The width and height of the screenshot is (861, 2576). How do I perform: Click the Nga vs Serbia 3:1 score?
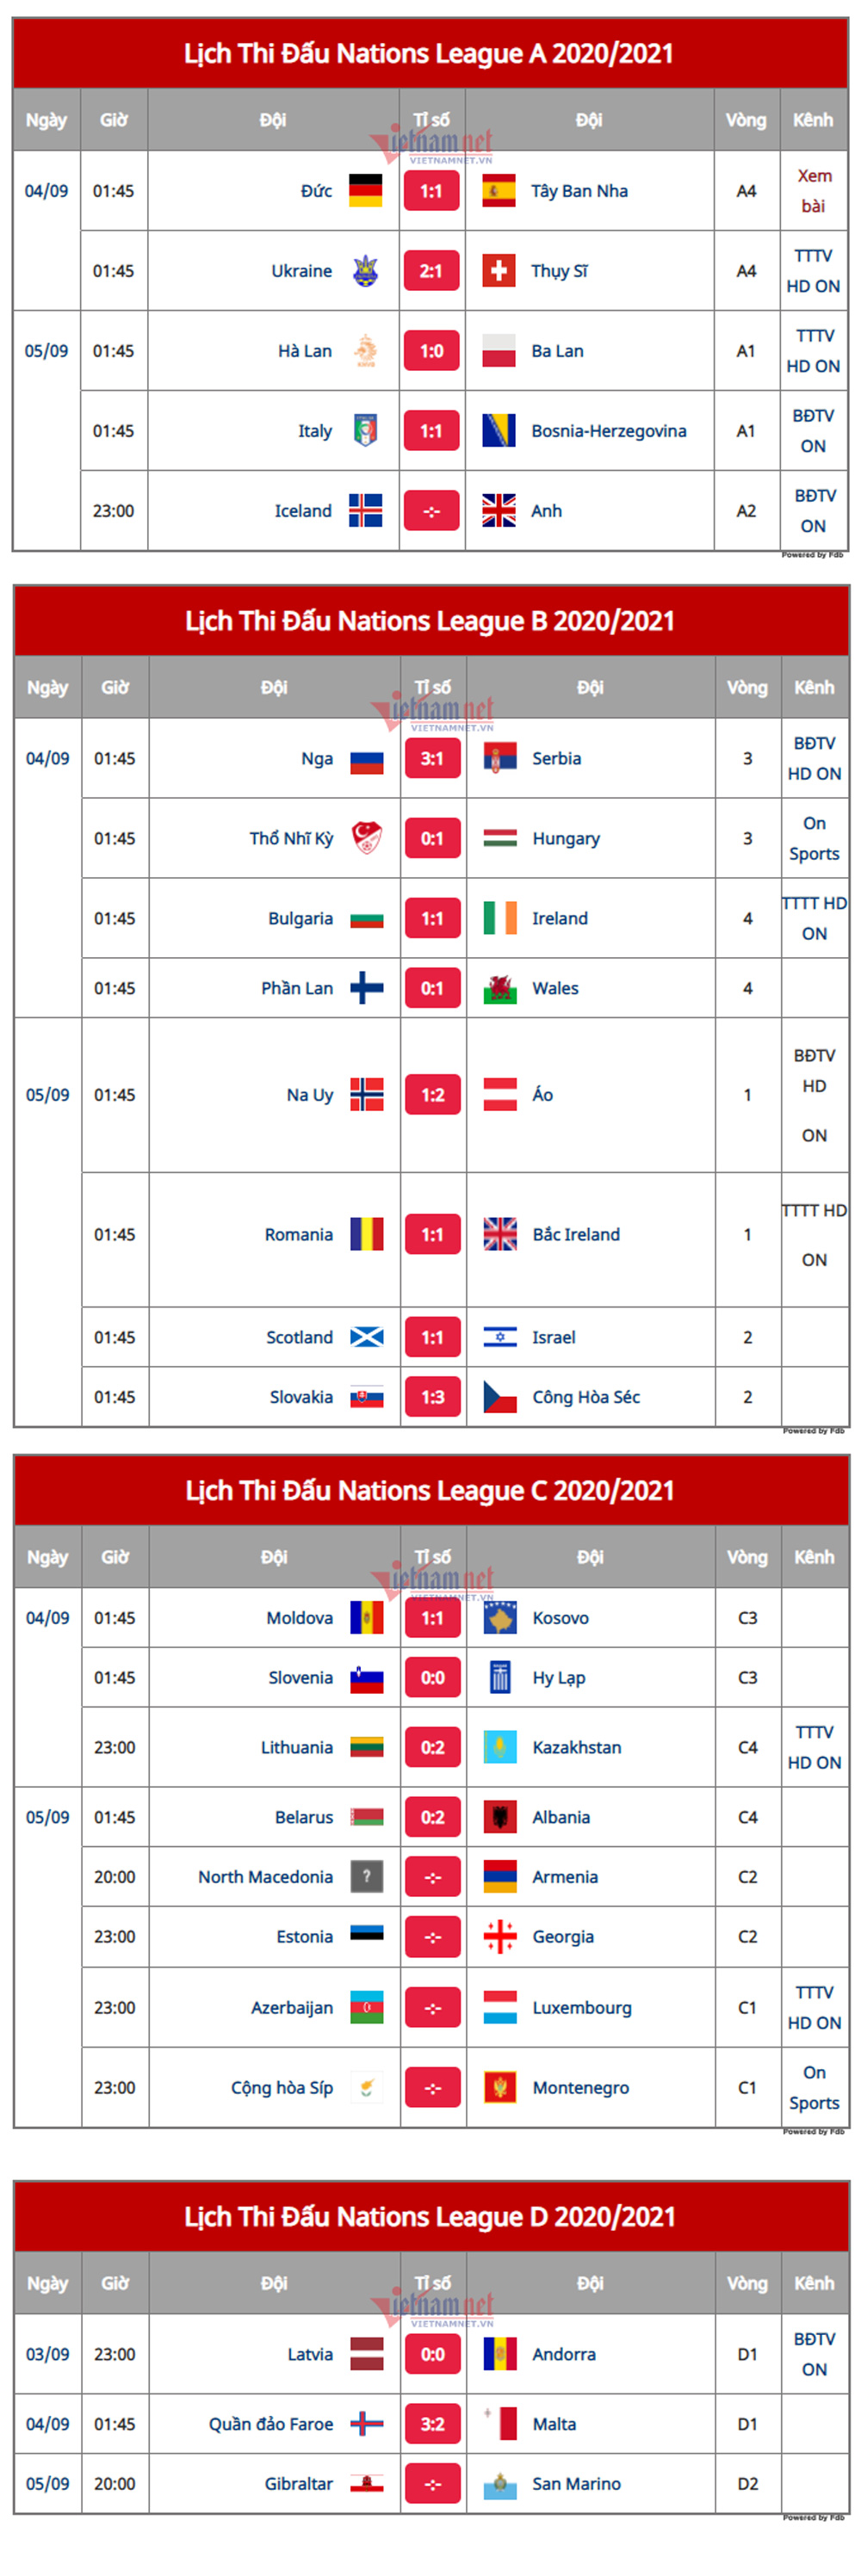coord(432,757)
